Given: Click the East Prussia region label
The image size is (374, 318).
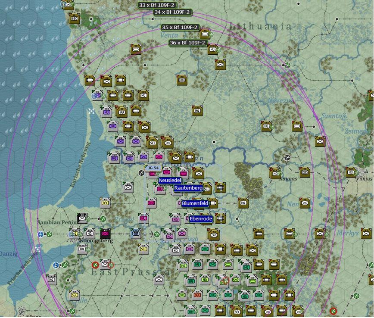Looking at the screenshot, I should (131, 272).
